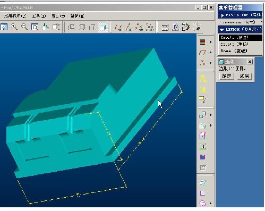Select the Zoom In magnifier tool
The image size is (265, 211).
click(x=14, y=27)
